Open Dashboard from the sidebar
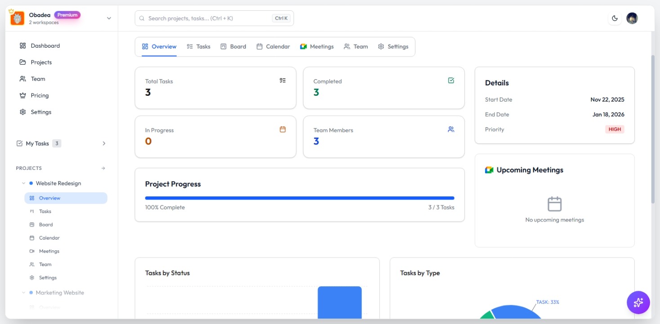This screenshot has height=324, width=660. tap(45, 46)
